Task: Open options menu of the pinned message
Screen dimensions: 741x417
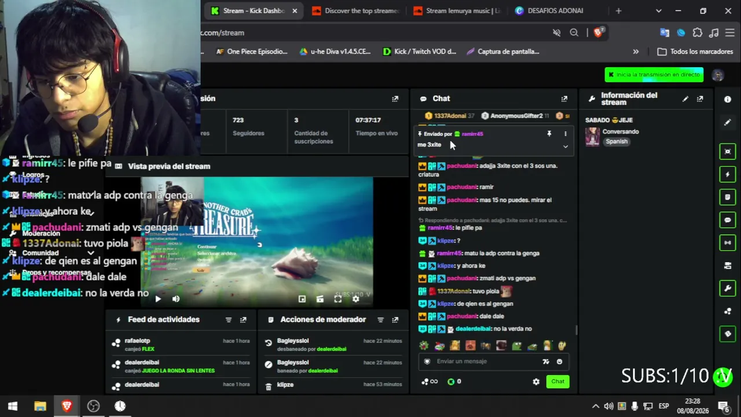Action: [x=566, y=134]
